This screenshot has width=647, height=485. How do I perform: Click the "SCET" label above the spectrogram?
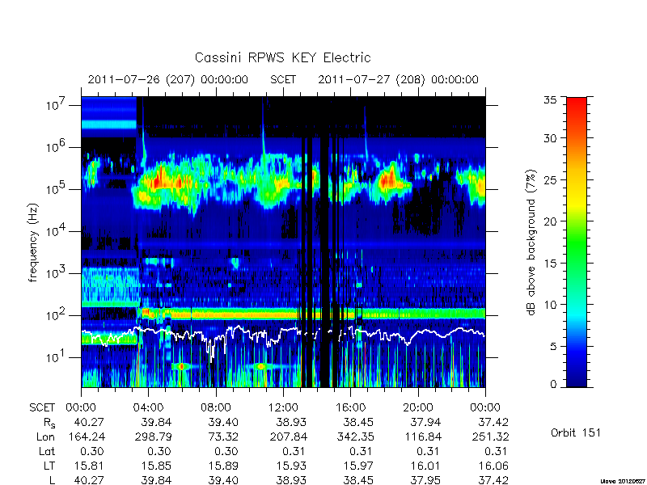point(283,79)
